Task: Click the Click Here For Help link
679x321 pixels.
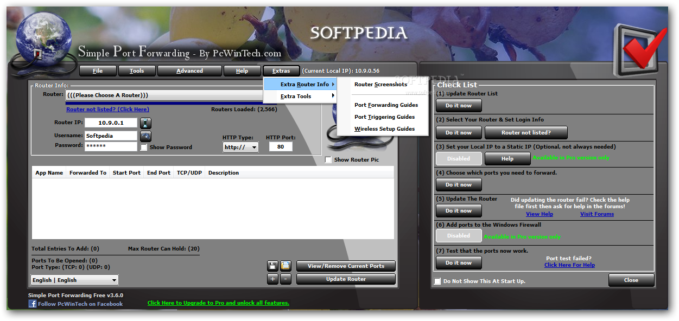Action: [569, 265]
